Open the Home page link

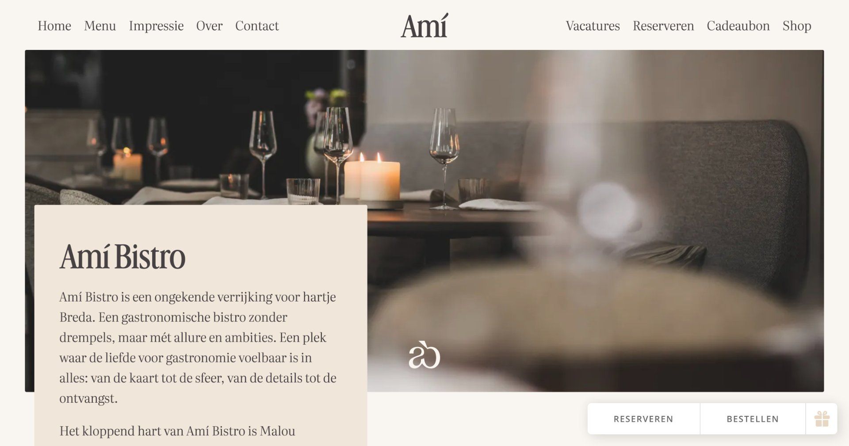pyautogui.click(x=54, y=26)
